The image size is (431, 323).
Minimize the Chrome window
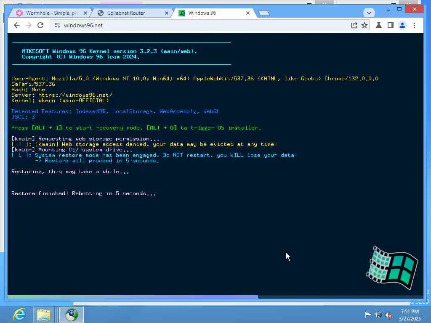[388, 9]
